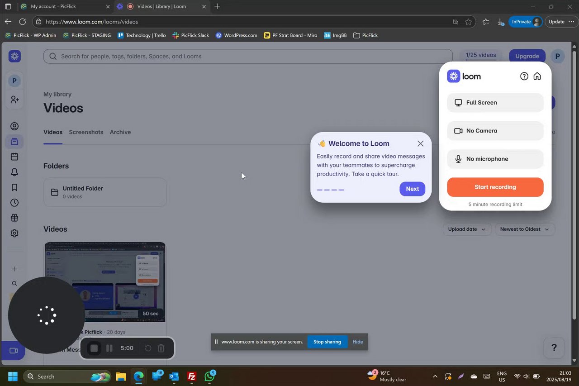Open the help icon in Loom popup

pos(524,76)
